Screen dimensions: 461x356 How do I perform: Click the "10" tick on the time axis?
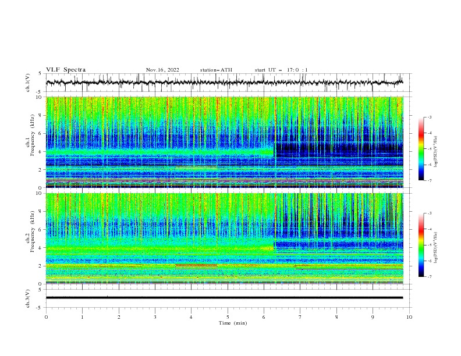pyautogui.click(x=409, y=317)
